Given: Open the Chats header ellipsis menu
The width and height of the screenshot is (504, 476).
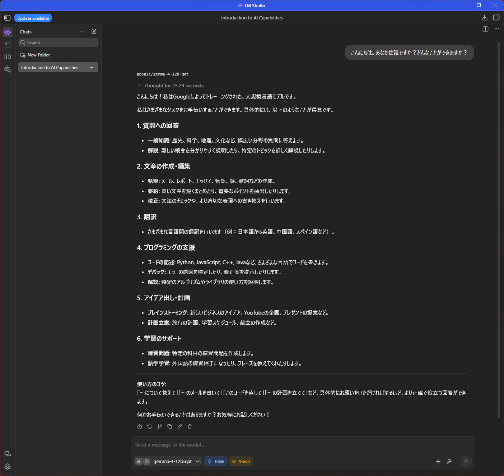Looking at the screenshot, I should [x=83, y=32].
